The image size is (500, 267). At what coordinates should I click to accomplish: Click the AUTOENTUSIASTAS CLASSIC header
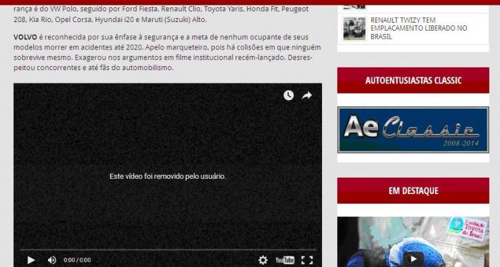tap(413, 80)
